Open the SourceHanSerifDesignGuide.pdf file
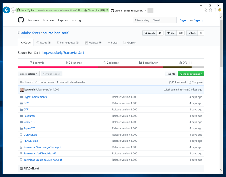The height and width of the screenshot is (177, 226). [x=42, y=147]
